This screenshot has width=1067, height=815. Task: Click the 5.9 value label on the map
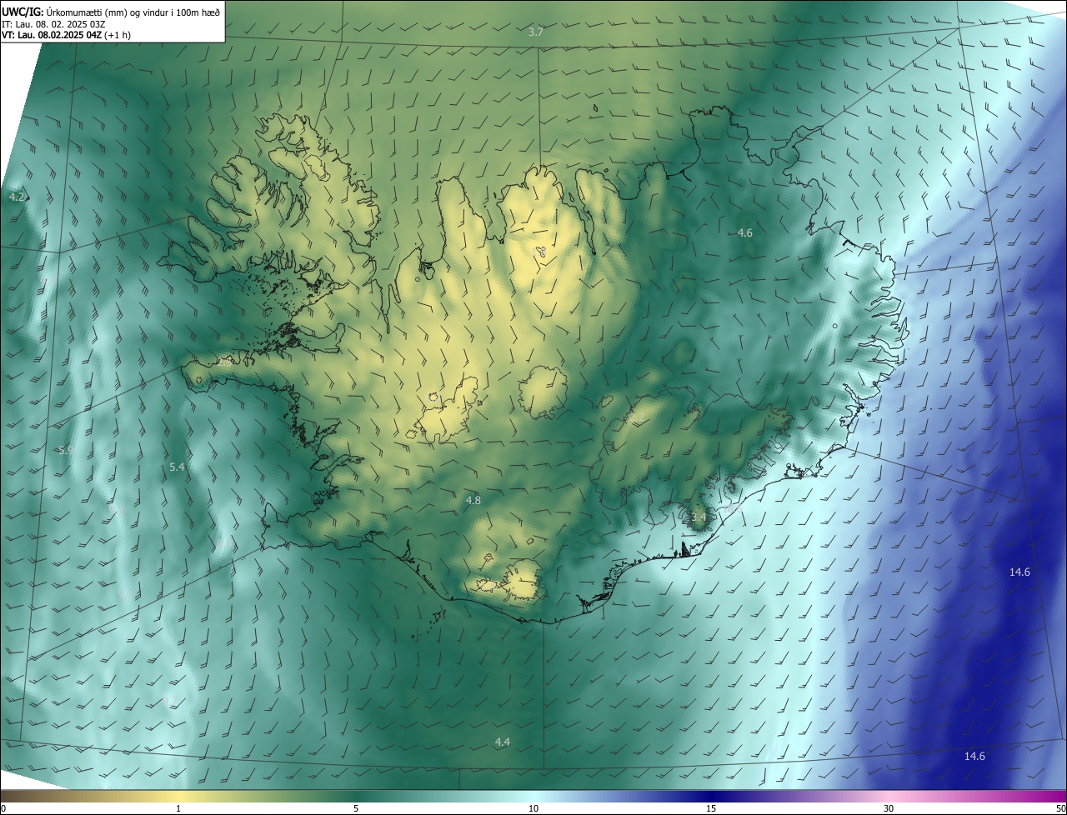pos(66,451)
